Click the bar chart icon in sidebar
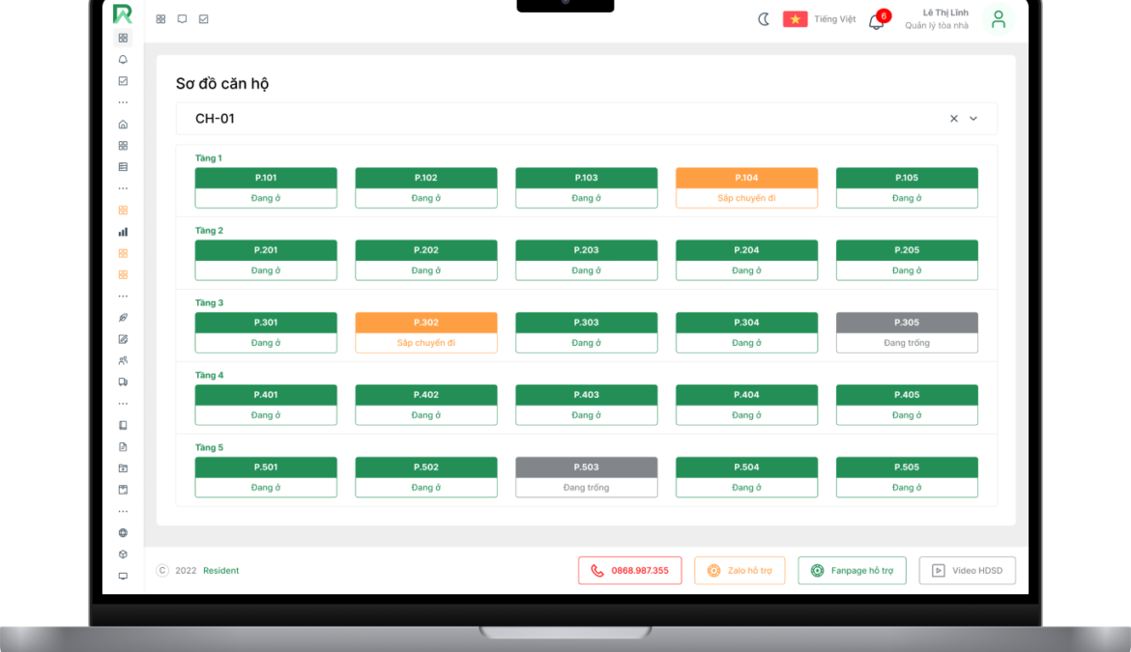This screenshot has height=652, width=1131. 123,232
